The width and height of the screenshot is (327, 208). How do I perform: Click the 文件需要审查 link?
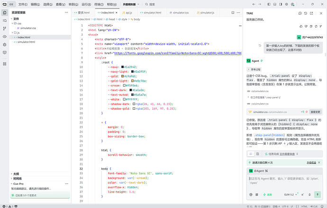(x=287, y=154)
